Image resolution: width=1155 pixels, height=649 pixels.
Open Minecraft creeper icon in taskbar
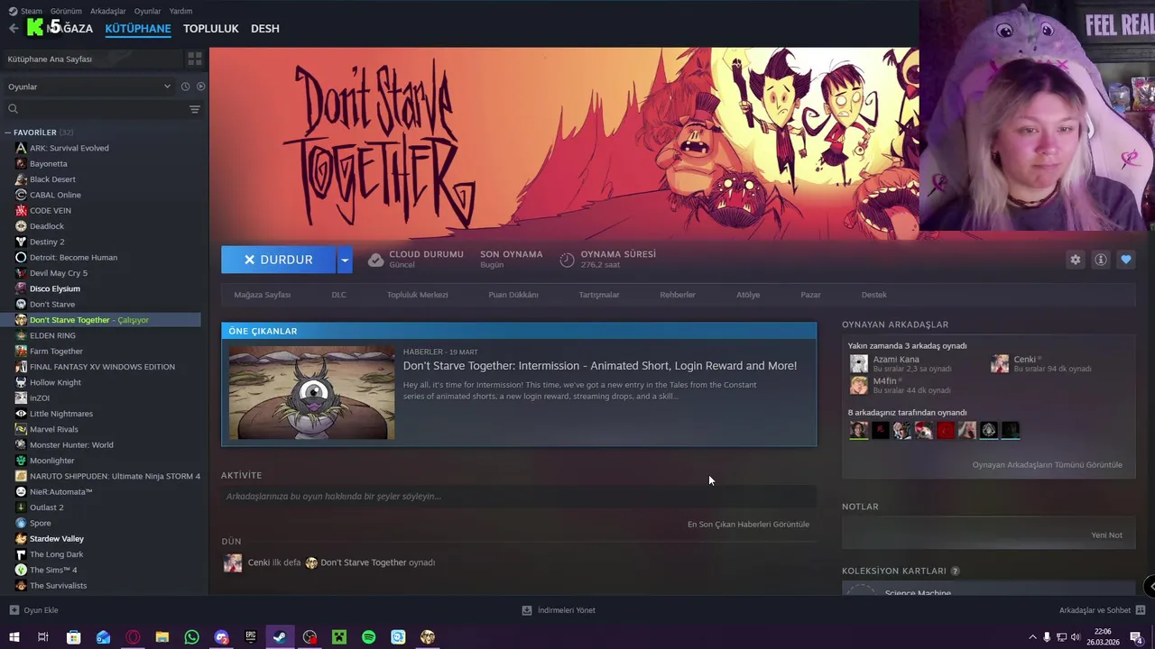point(339,637)
